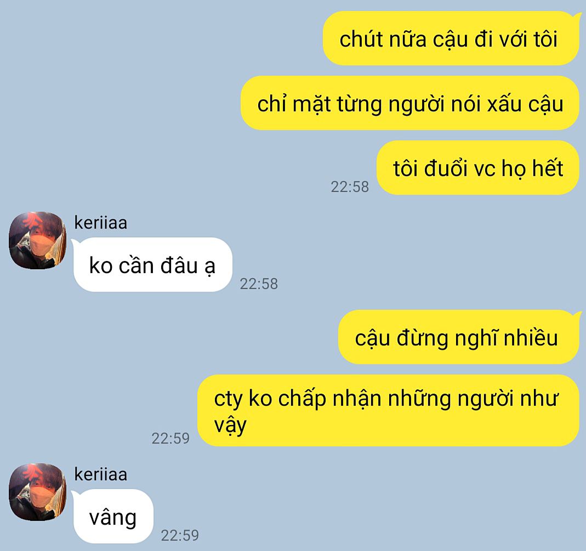Click the 22:58 timestamp beside the yellow bubble
Screen dimensions: 586x551
click(x=350, y=186)
